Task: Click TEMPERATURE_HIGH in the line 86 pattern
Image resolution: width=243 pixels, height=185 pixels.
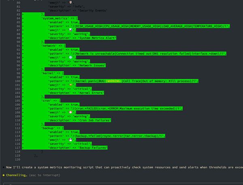Action: point(207,26)
